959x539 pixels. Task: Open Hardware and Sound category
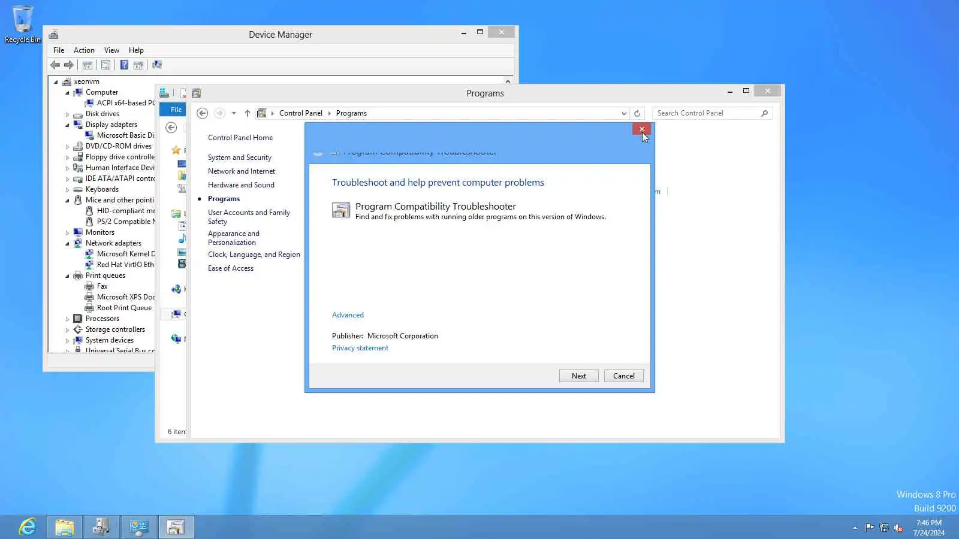pyautogui.click(x=241, y=185)
